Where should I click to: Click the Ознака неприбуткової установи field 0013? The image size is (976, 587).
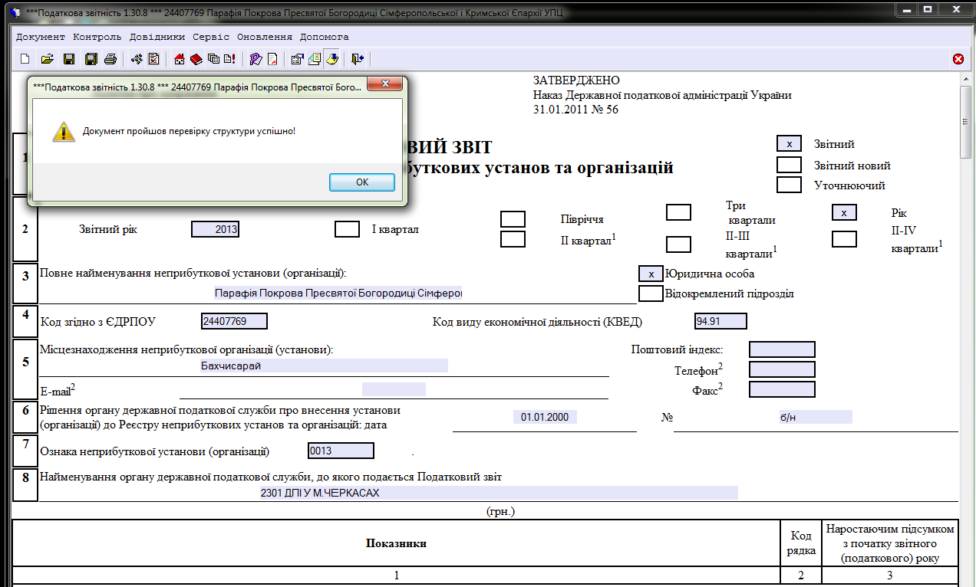(341, 451)
